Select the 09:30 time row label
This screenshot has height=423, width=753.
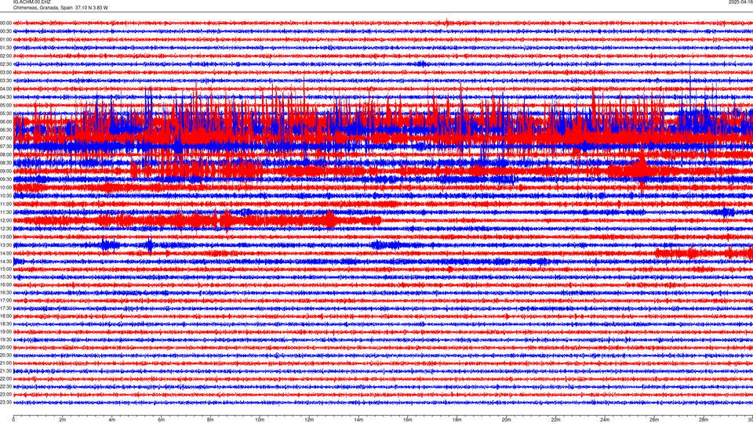tap(5, 180)
